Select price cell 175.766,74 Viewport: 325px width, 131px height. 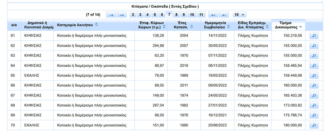click(x=288, y=115)
